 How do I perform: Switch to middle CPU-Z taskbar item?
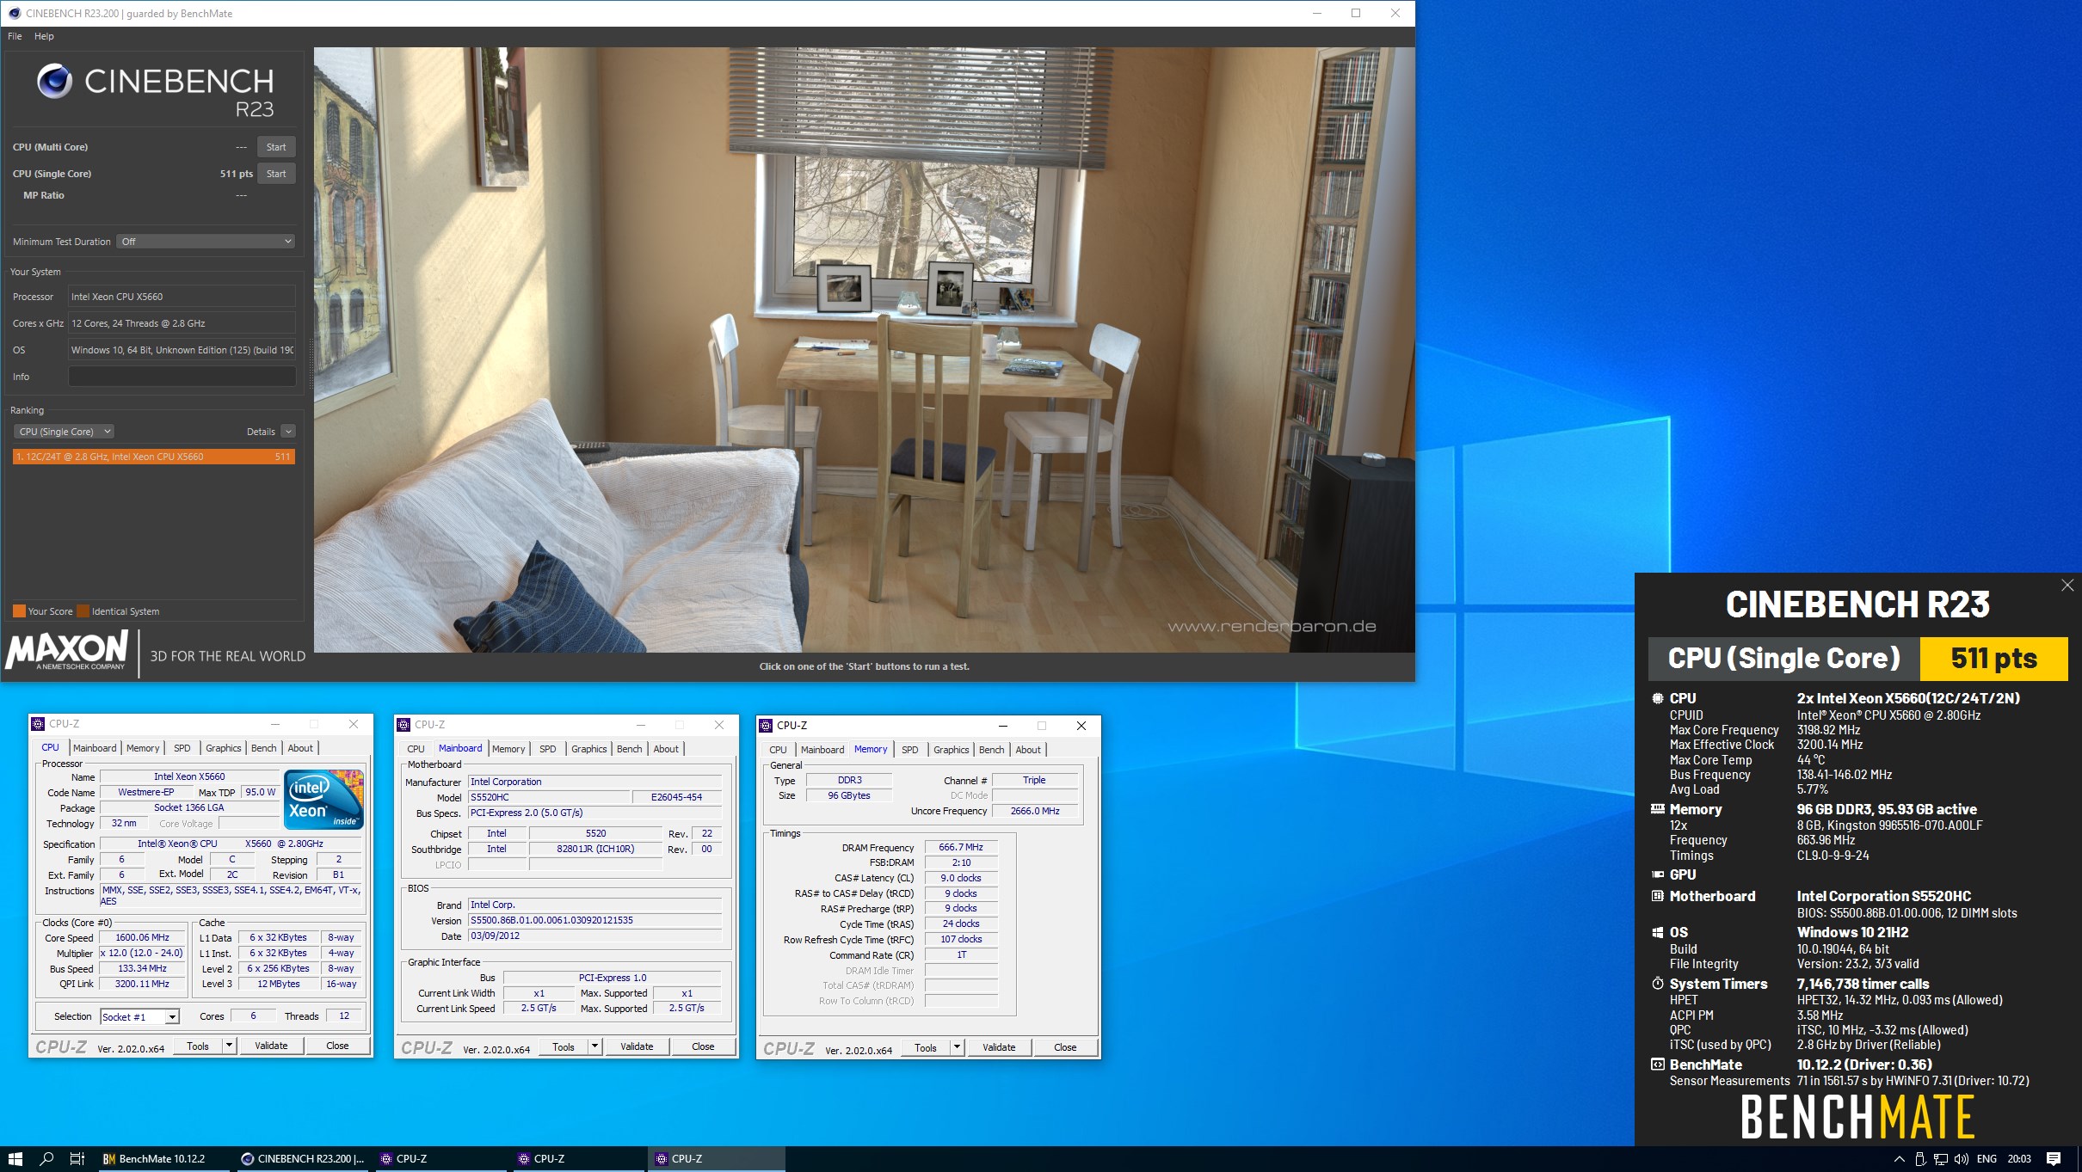coord(578,1158)
